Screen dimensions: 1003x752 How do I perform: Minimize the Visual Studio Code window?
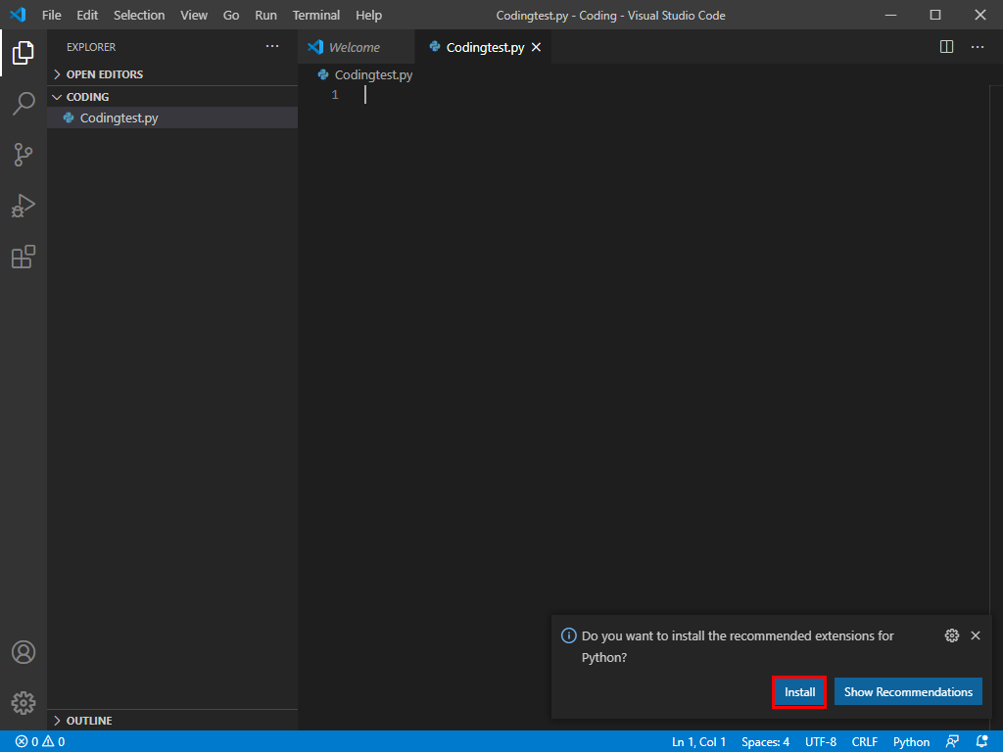pos(890,15)
